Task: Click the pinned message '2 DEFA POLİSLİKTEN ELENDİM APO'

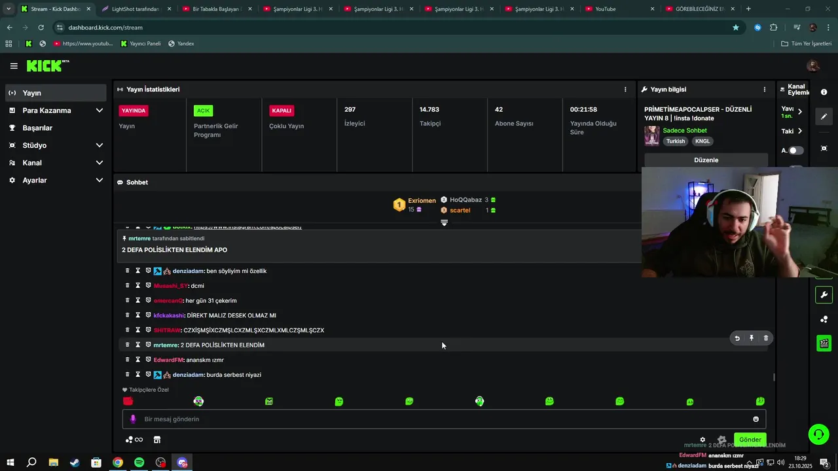Action: point(174,250)
